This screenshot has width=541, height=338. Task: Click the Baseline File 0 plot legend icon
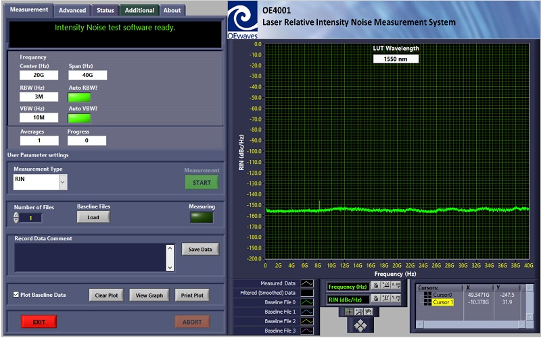point(307,302)
